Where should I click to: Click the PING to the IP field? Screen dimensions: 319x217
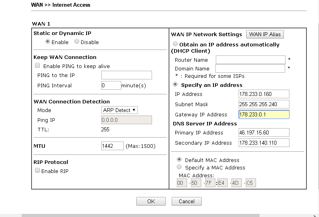(126, 75)
